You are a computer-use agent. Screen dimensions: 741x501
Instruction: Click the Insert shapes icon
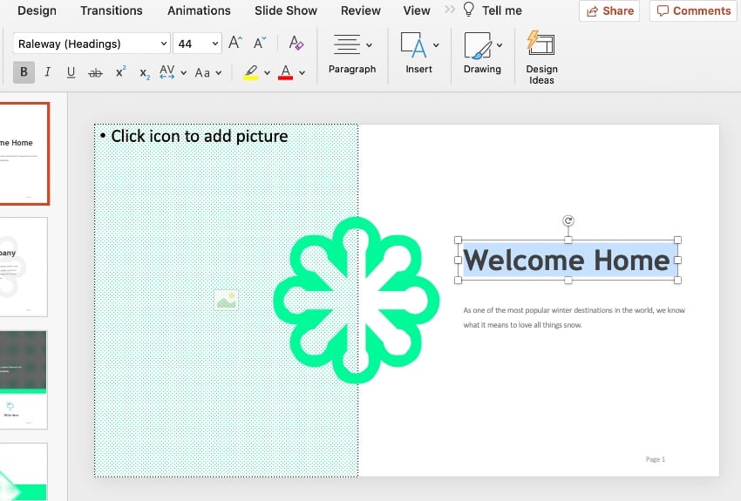pos(413,45)
